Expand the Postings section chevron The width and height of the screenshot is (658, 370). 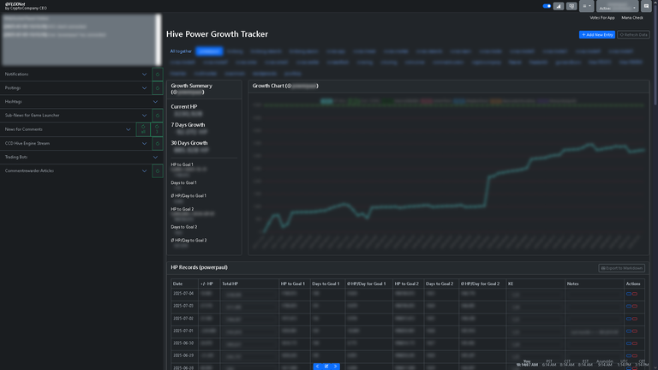coord(144,88)
